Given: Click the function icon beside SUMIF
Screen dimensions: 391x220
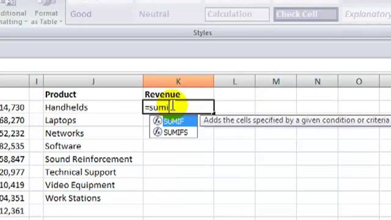Looking at the screenshot, I should (x=158, y=121).
